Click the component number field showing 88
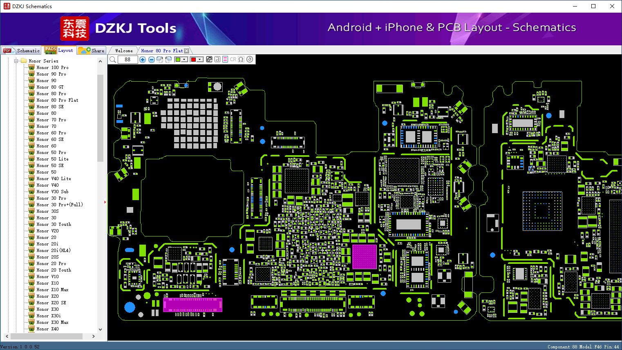Image resolution: width=622 pixels, height=350 pixels. coord(128,60)
